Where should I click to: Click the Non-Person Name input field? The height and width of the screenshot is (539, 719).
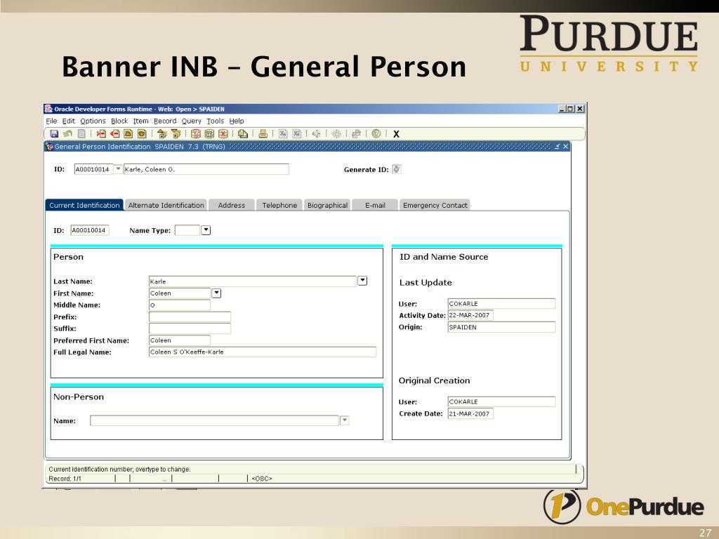click(214, 420)
